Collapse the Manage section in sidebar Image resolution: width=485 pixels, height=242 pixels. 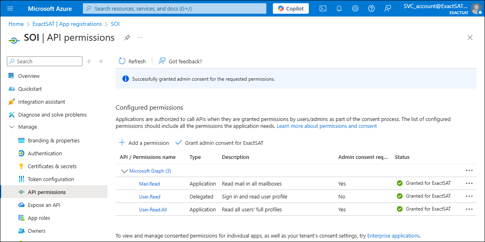tap(12, 127)
